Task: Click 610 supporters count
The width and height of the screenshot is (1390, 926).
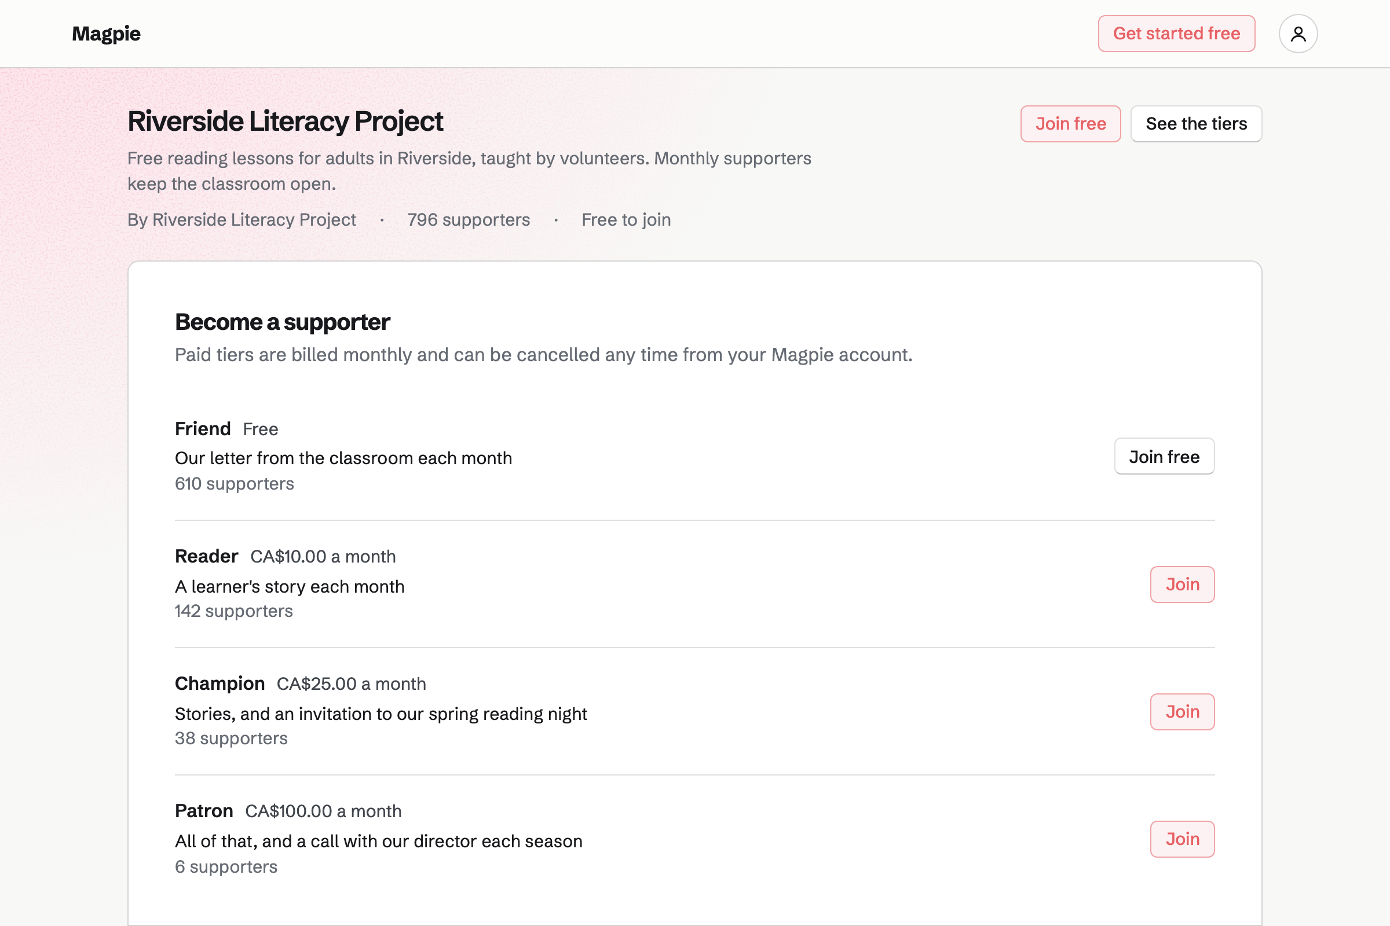Action: click(x=234, y=484)
